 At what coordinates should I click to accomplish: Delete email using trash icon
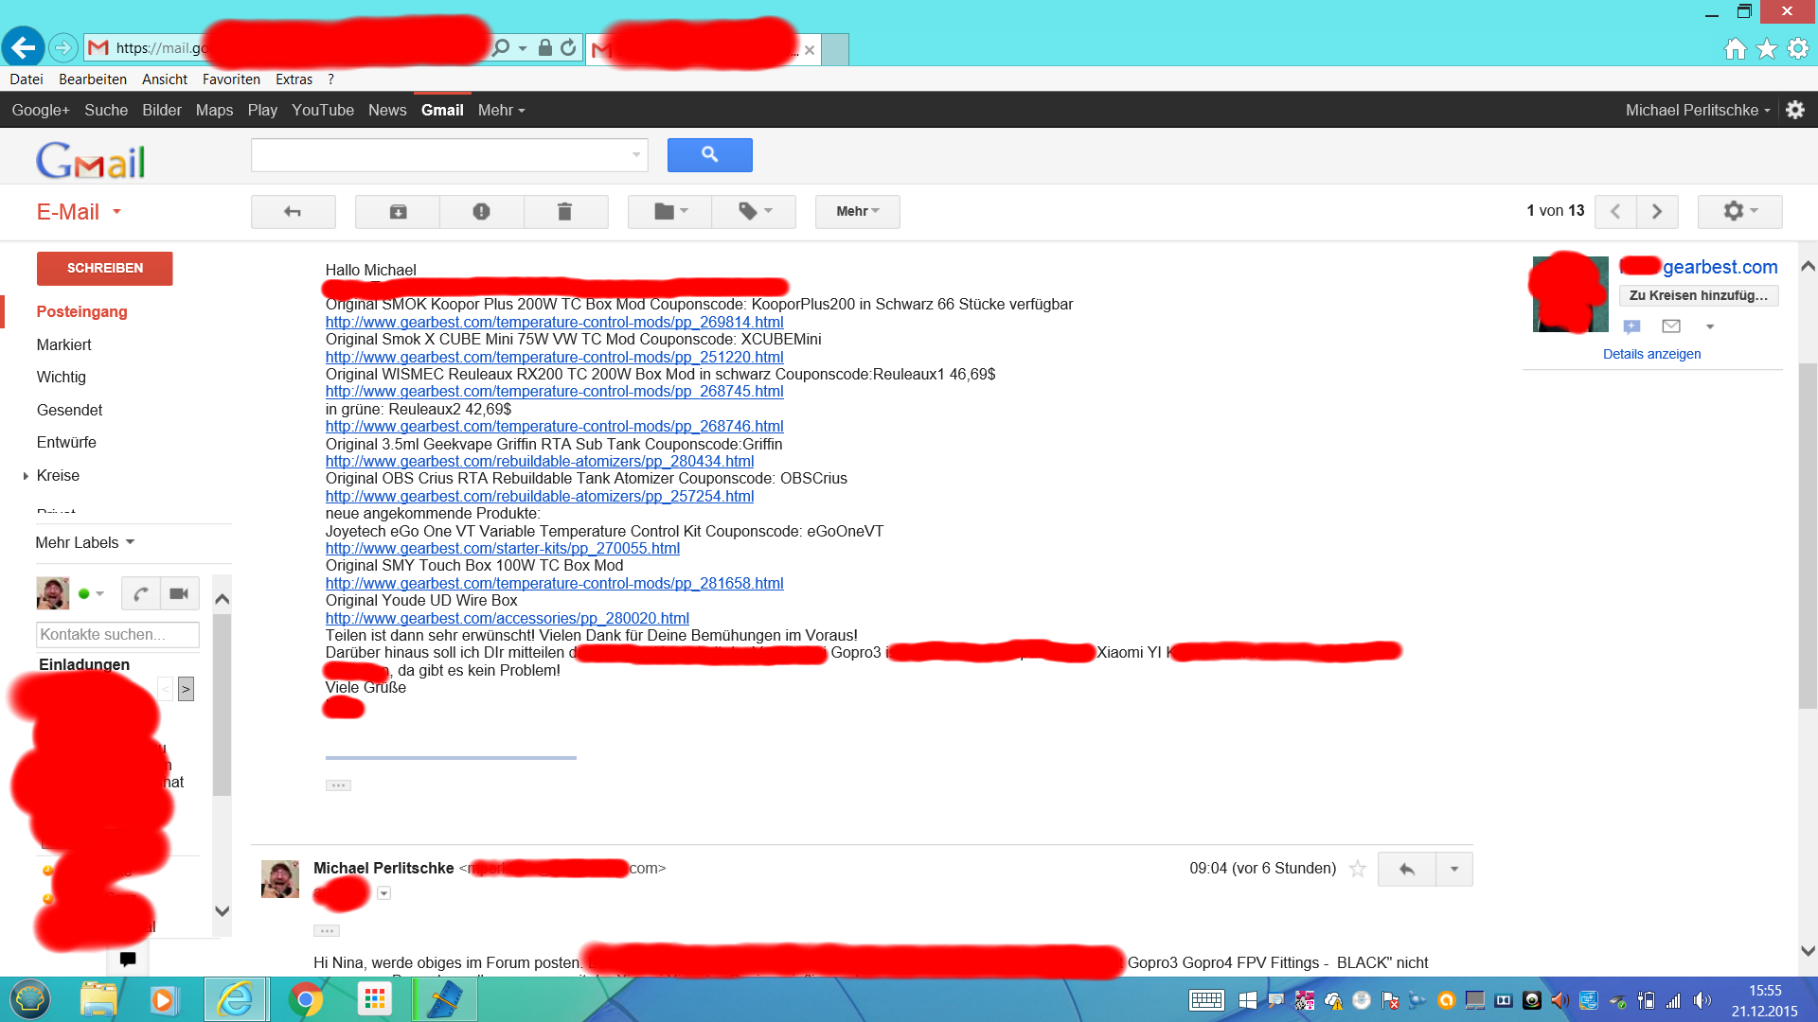pyautogui.click(x=564, y=212)
